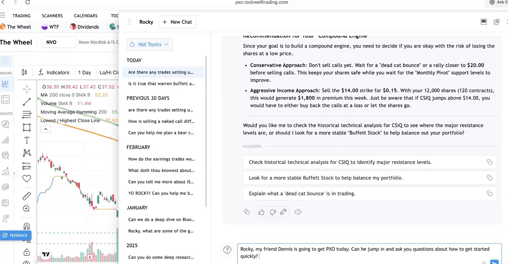The image size is (508, 264).
Task: Read Rocky's response aloud with speaker icon
Action: click(298, 212)
